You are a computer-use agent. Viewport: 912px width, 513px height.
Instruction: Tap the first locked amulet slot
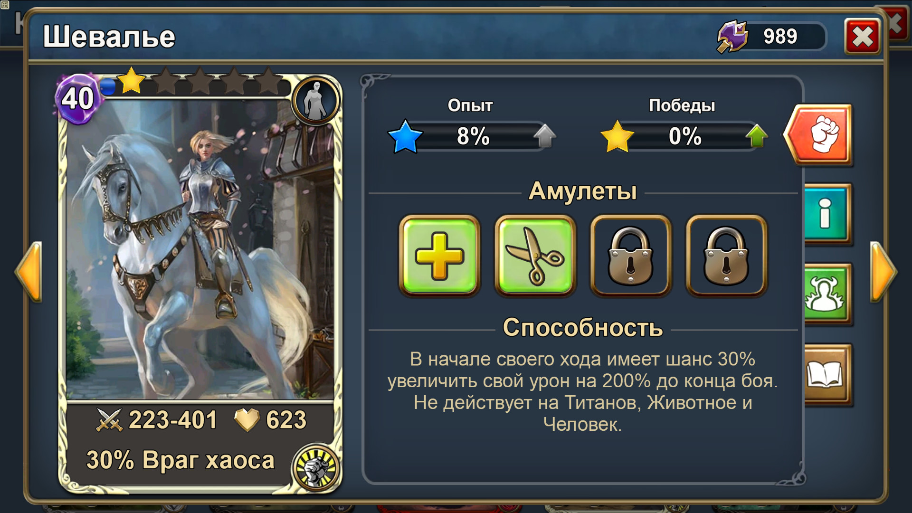coord(631,256)
